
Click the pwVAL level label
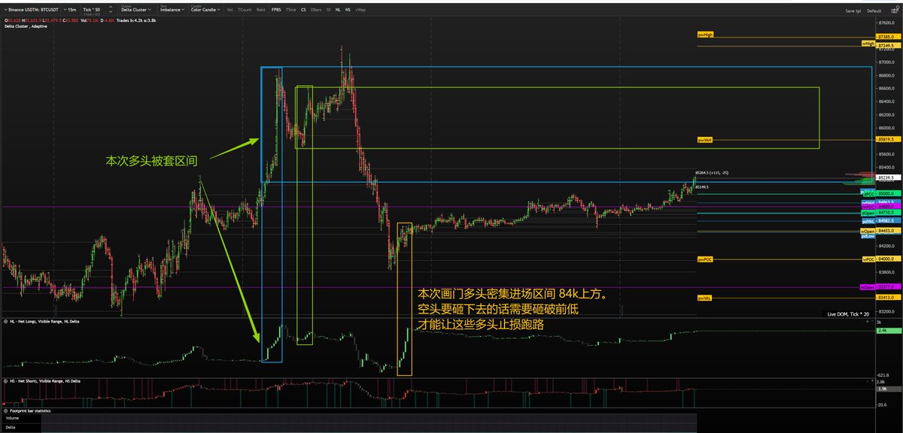point(705,298)
